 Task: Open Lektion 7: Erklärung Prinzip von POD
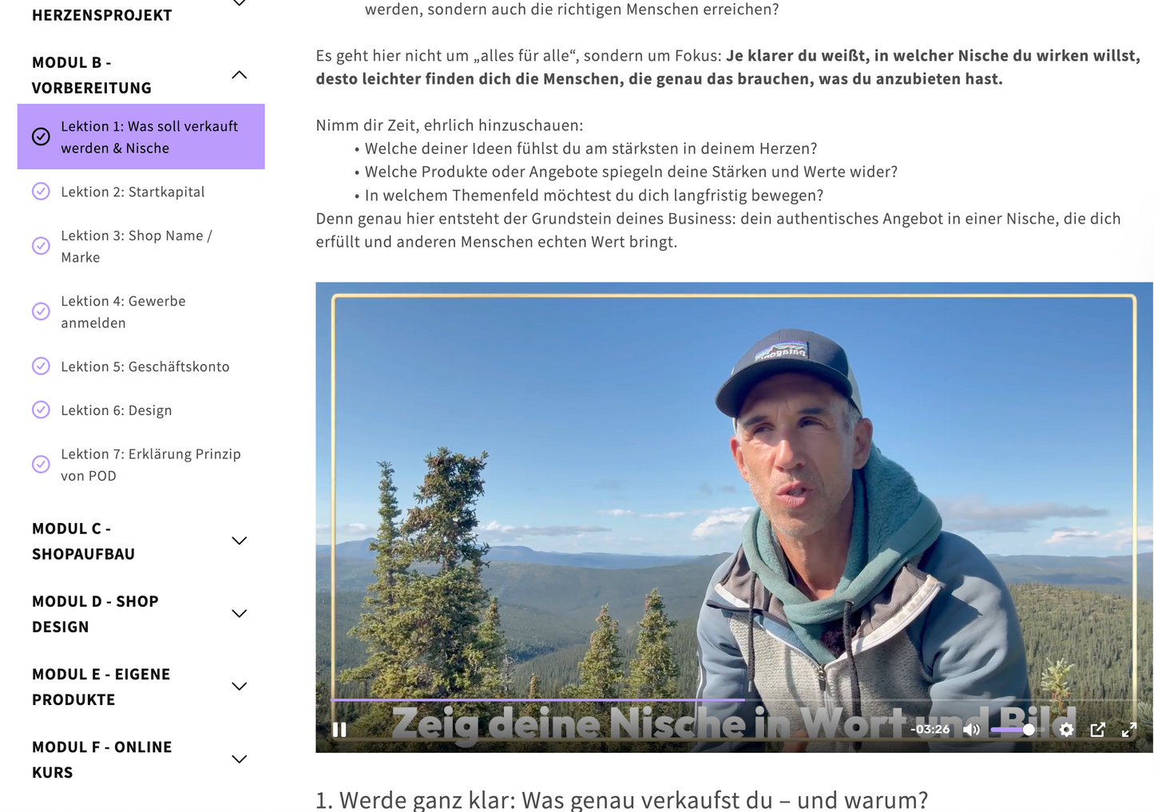tap(150, 465)
